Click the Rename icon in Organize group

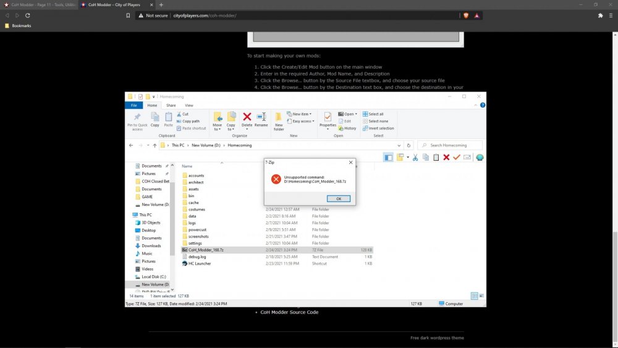coord(261,119)
